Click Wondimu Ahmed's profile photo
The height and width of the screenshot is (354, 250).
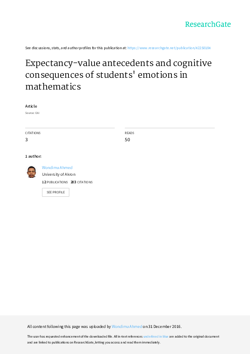pos(32,172)
